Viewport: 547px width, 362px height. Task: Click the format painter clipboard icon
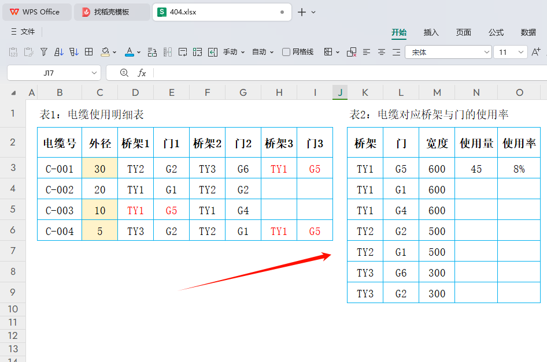(x=28, y=53)
